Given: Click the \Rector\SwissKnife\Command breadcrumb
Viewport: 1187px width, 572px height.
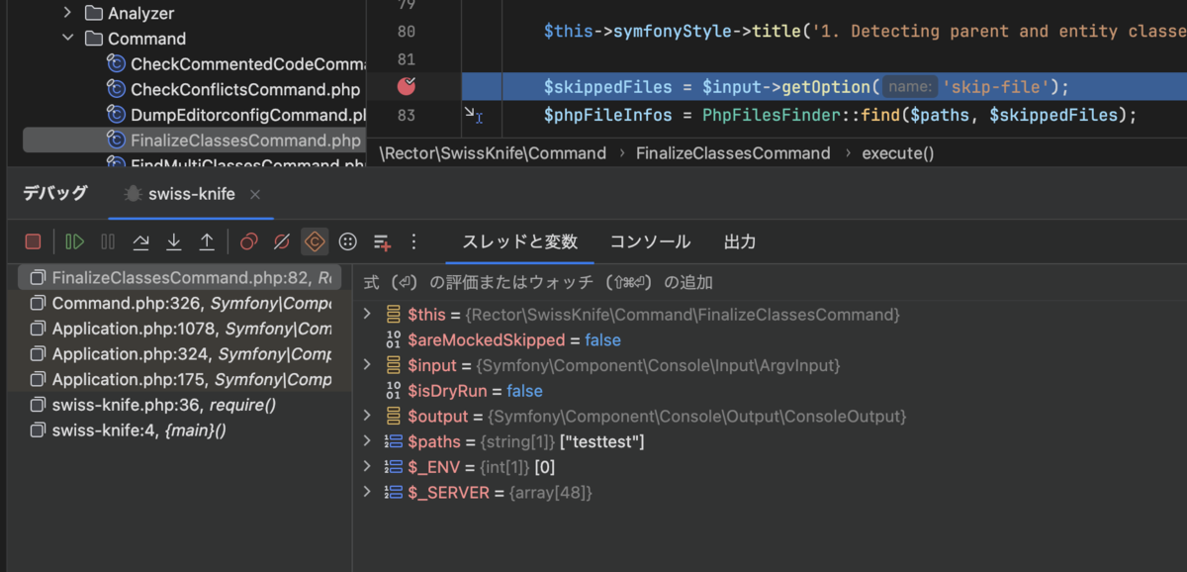Looking at the screenshot, I should coord(493,153).
